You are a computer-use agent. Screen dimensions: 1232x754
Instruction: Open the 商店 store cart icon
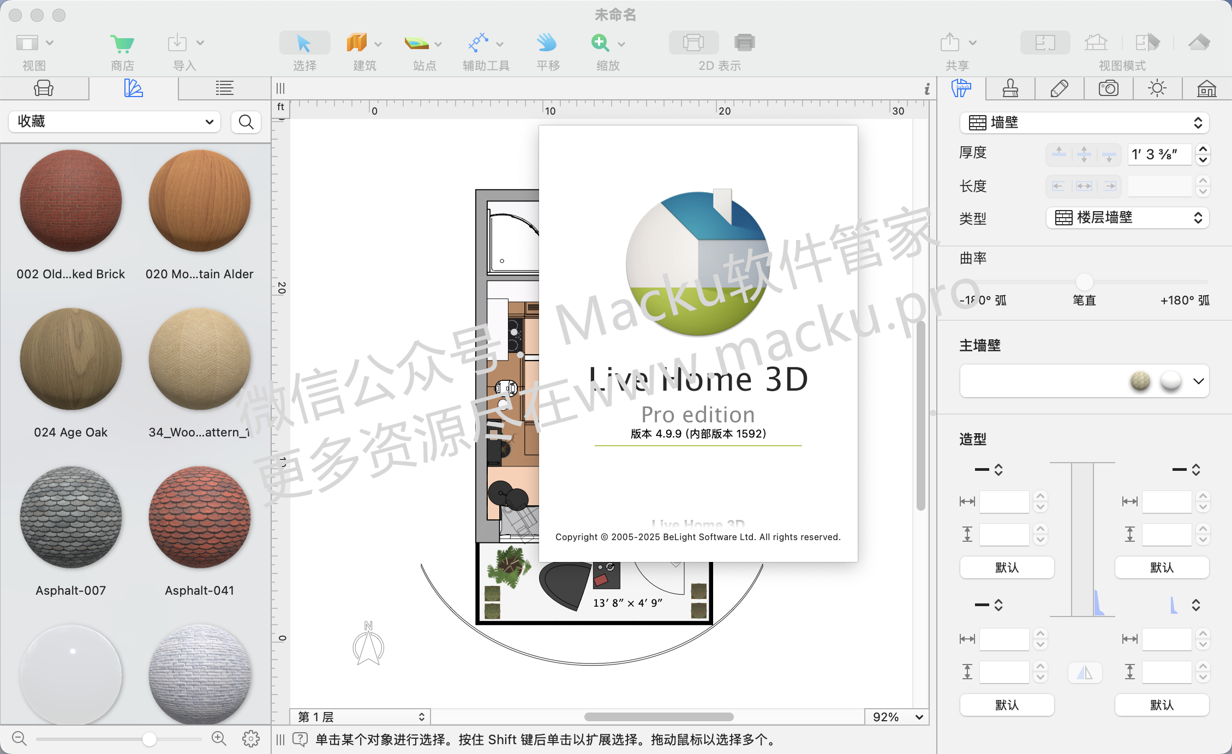(x=122, y=43)
